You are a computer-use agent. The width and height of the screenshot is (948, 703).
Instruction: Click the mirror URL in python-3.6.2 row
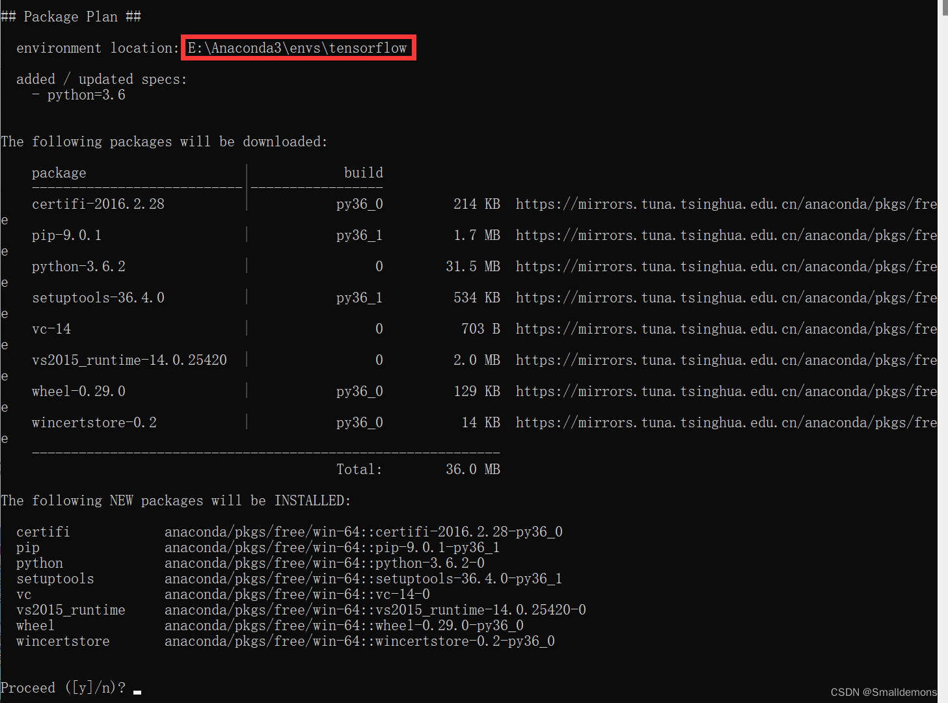(x=726, y=267)
